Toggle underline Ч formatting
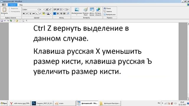 point(30,14)
